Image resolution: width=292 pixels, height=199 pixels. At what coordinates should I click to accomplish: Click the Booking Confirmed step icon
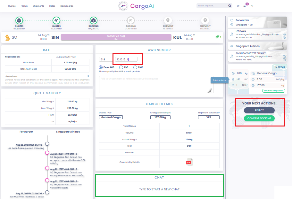pyautogui.click(x=131, y=20)
